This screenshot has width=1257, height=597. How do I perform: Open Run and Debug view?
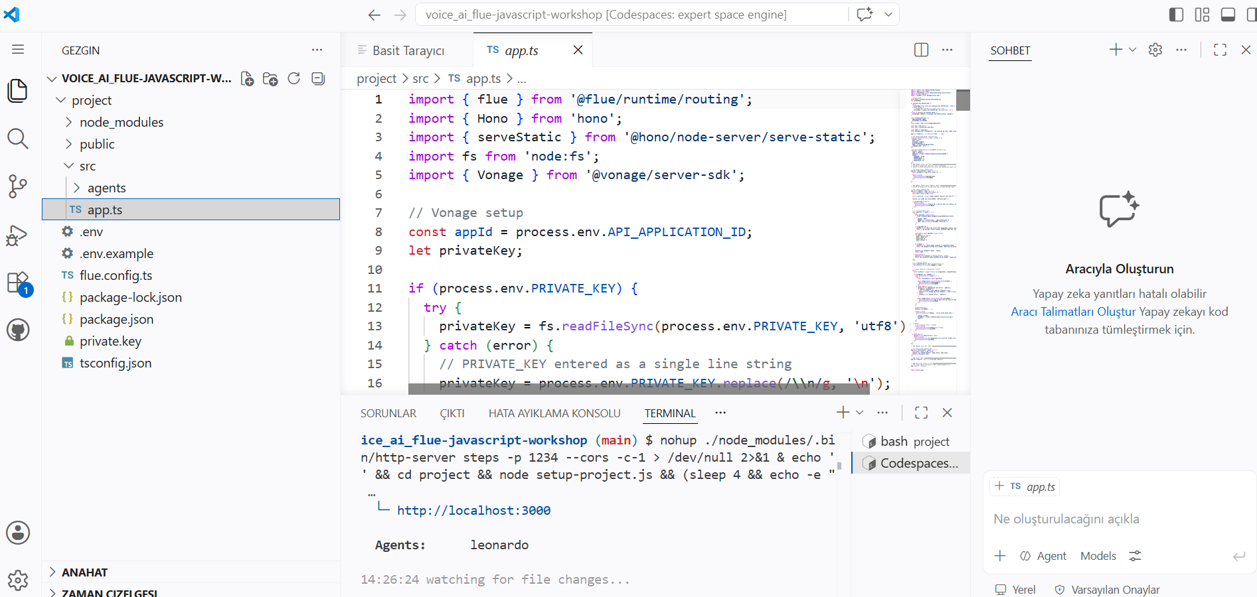[18, 235]
